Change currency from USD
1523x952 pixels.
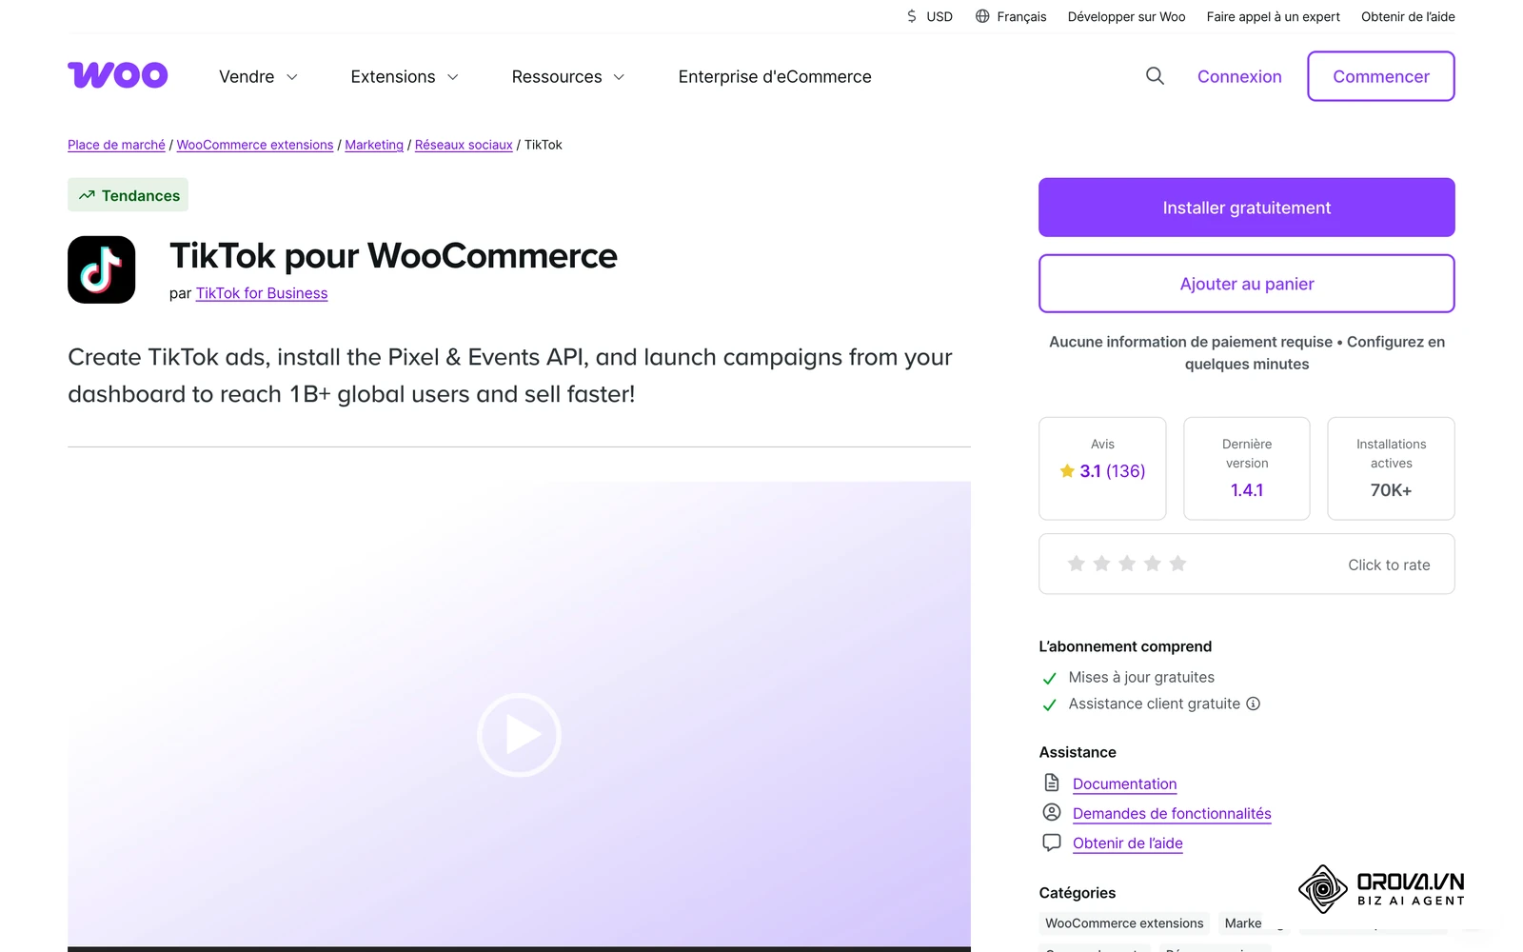[x=939, y=16]
